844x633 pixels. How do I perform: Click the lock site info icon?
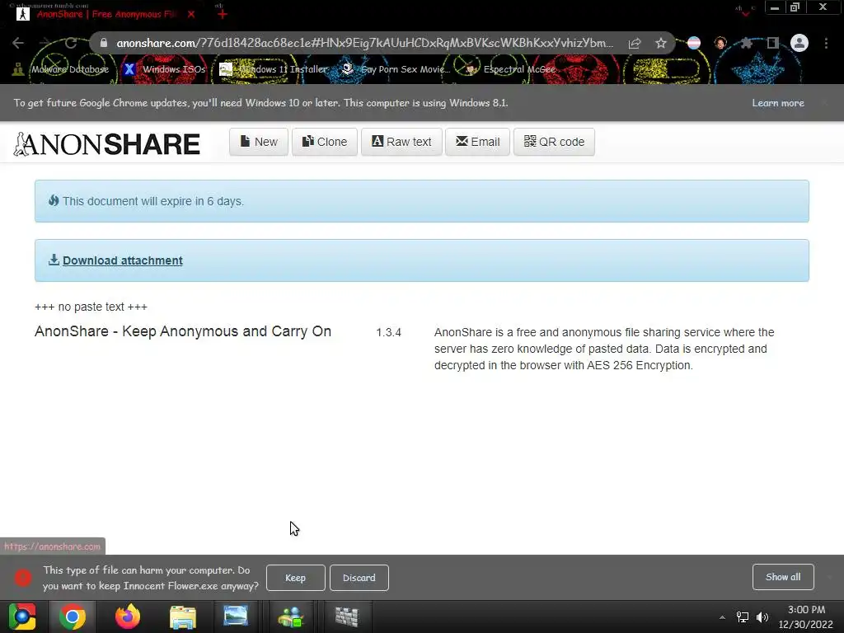point(104,43)
